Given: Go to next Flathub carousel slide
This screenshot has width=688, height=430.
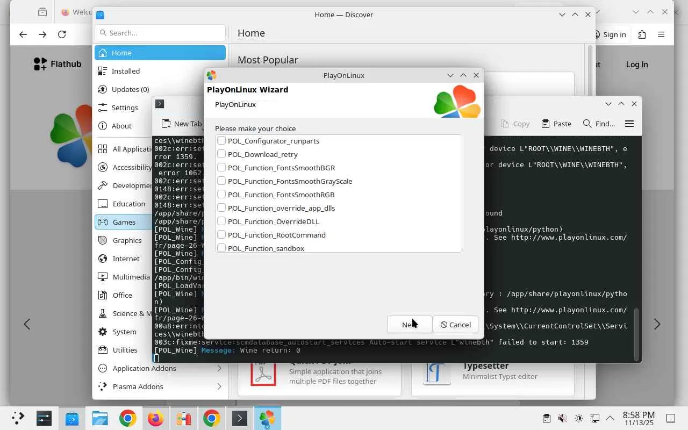Looking at the screenshot, I should point(657,324).
